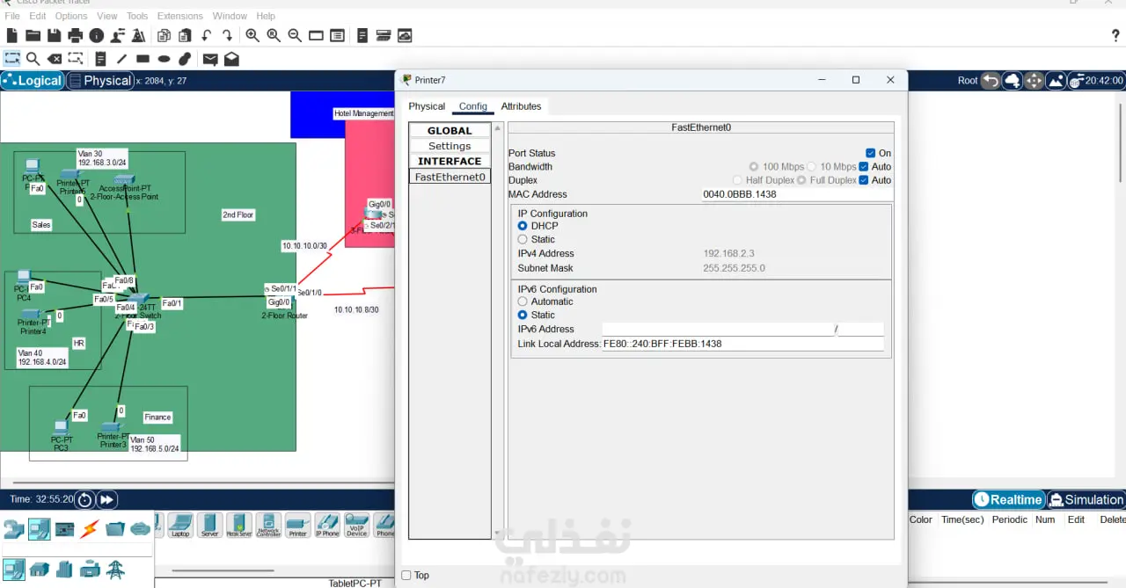Image resolution: width=1126 pixels, height=588 pixels.
Task: Zoom out of the workspace
Action: (295, 35)
